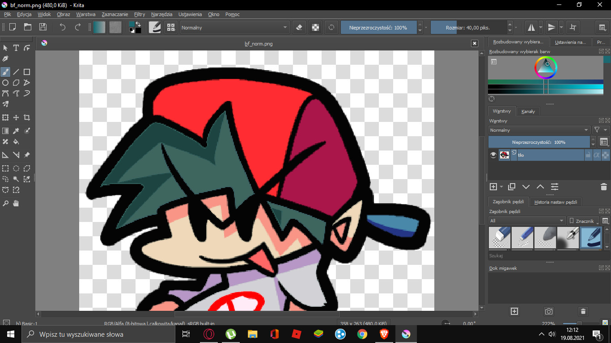Select the Line tool
611x343 pixels.
tap(16, 71)
